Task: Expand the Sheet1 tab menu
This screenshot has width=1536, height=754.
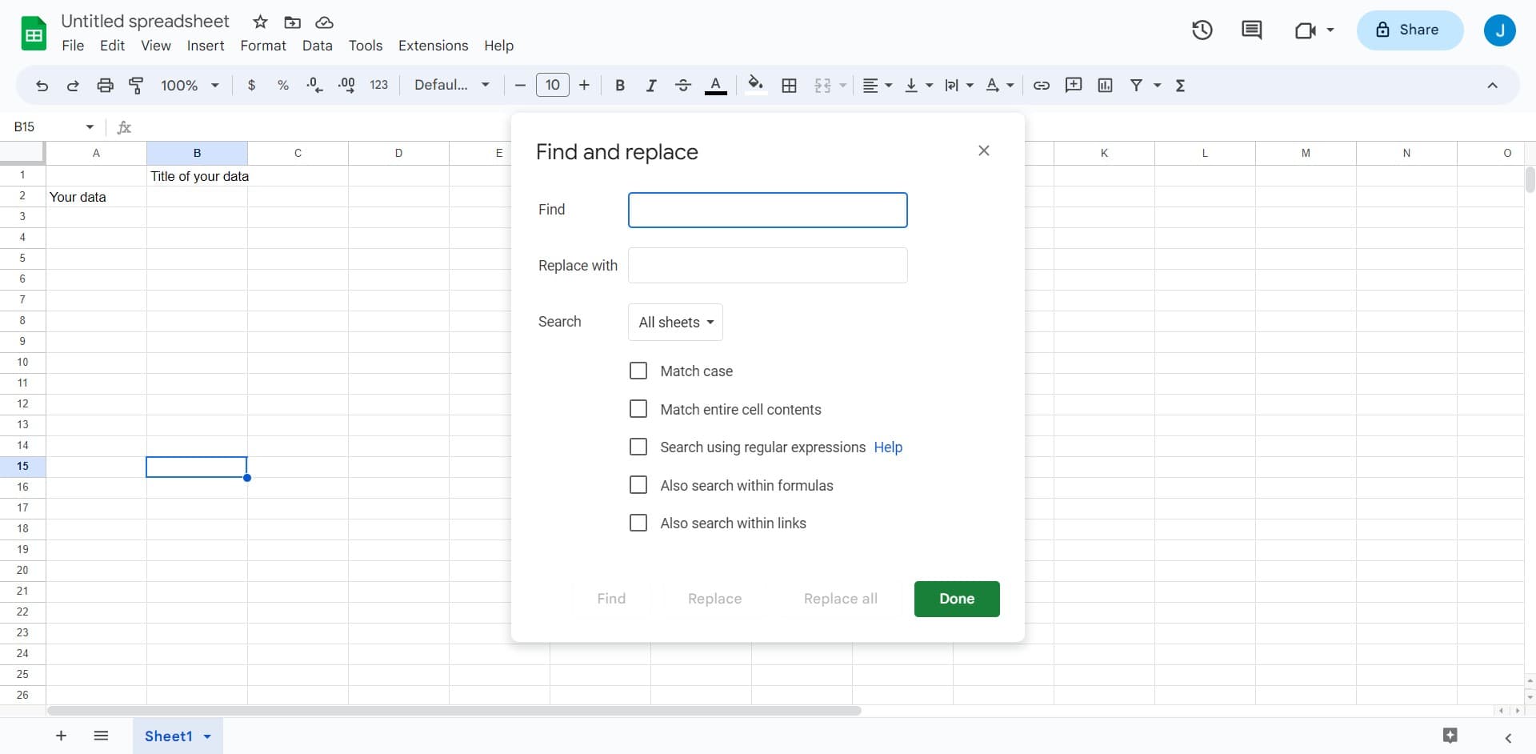Action: click(206, 736)
